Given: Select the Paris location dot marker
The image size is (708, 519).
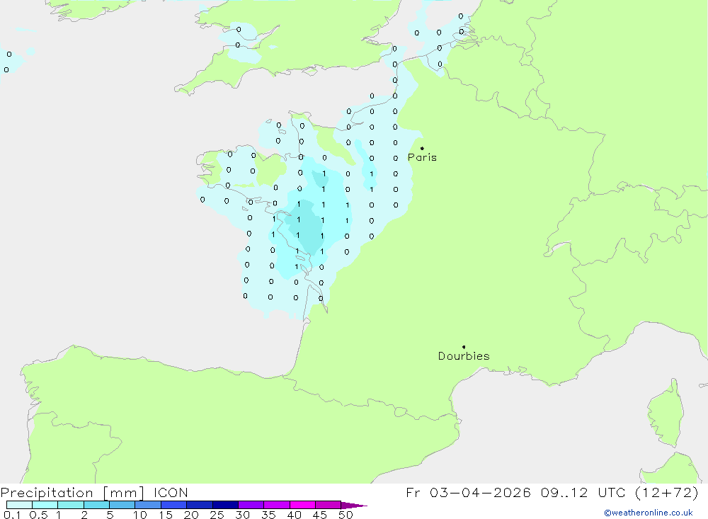Looking at the screenshot, I should [x=422, y=148].
